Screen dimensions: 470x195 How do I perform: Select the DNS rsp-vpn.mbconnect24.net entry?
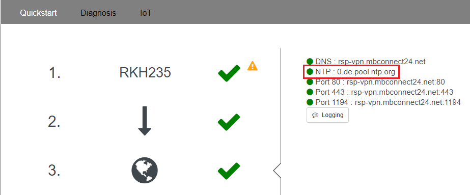366,62
